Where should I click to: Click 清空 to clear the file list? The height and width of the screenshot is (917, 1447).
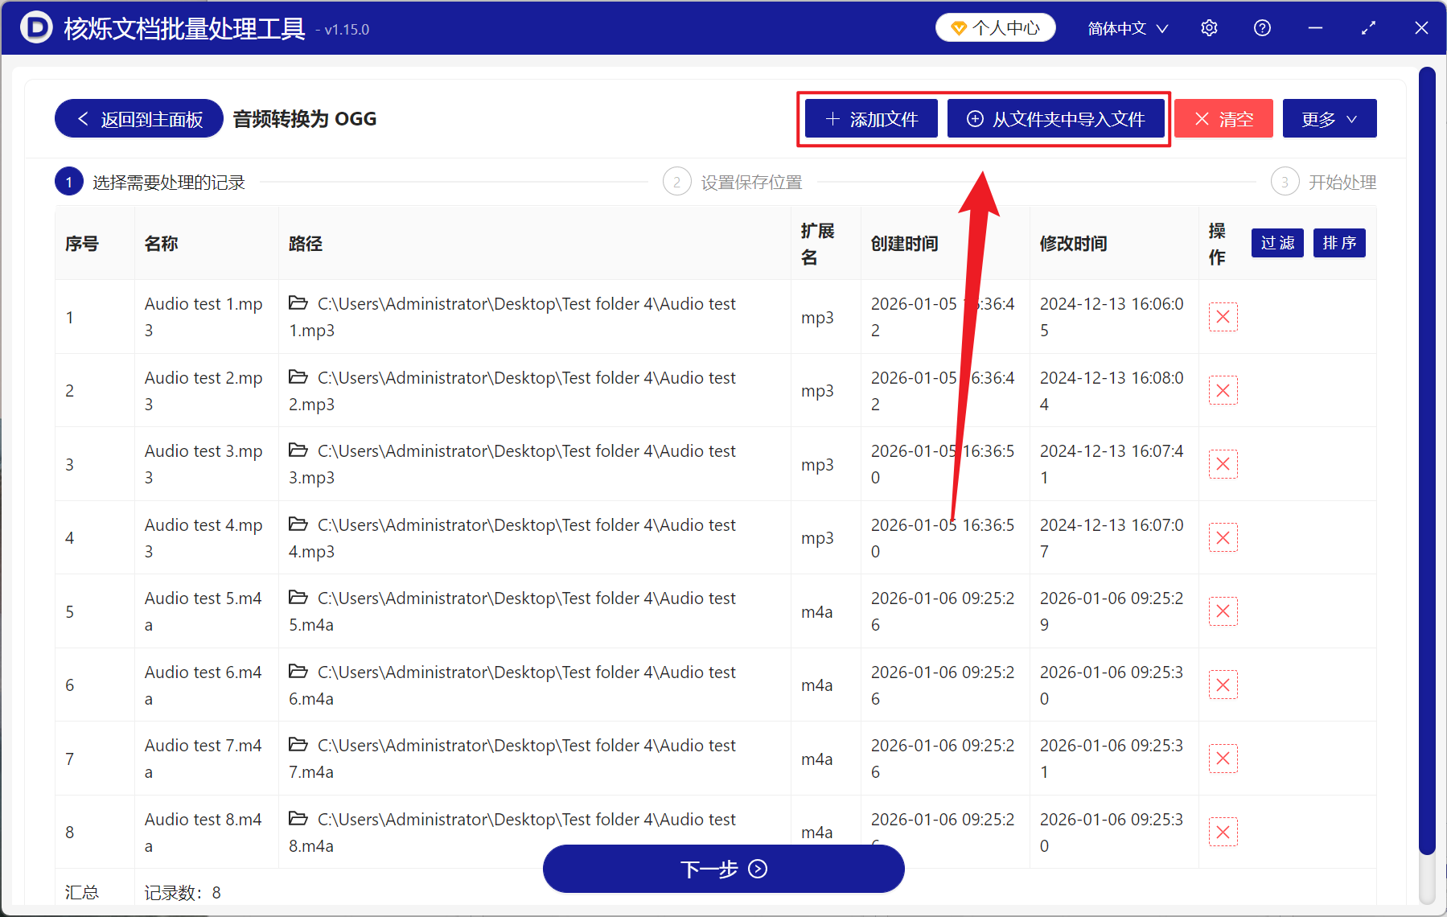pos(1223,118)
